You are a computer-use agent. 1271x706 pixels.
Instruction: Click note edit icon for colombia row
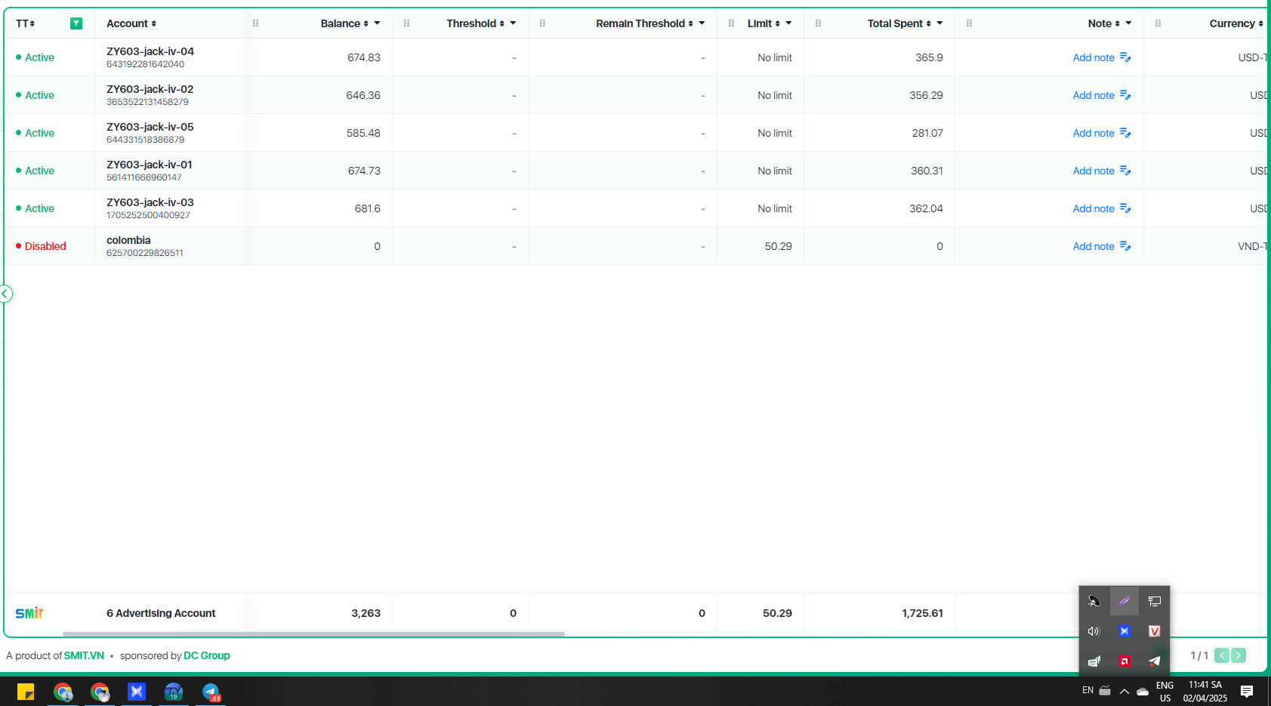(x=1125, y=246)
